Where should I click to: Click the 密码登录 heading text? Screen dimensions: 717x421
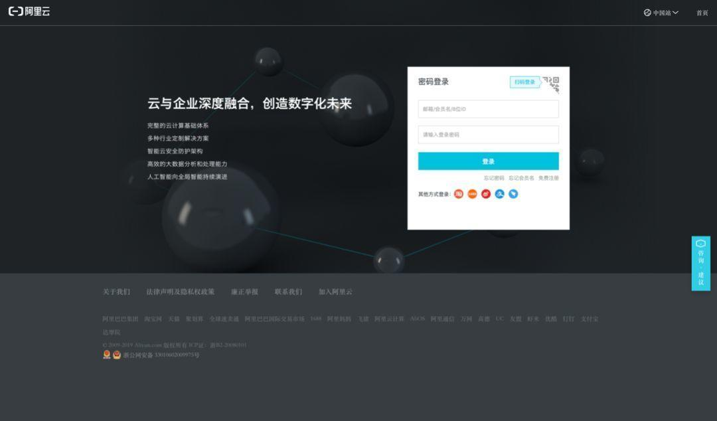pyautogui.click(x=434, y=82)
